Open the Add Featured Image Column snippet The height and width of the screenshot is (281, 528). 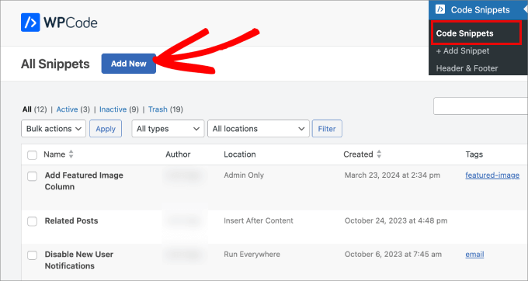tap(84, 181)
